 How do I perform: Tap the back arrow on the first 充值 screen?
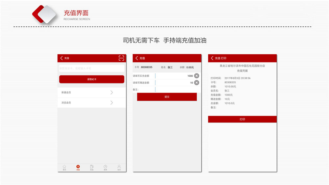(62, 58)
